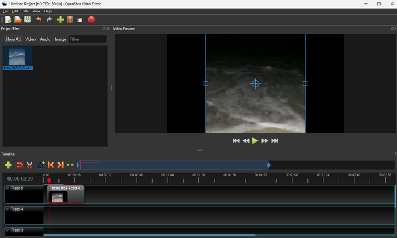The width and height of the screenshot is (397, 238).
Task: Redo the last action
Action: point(49,19)
